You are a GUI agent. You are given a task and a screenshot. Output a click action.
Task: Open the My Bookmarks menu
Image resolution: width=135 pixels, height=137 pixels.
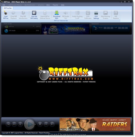pos(30,5)
